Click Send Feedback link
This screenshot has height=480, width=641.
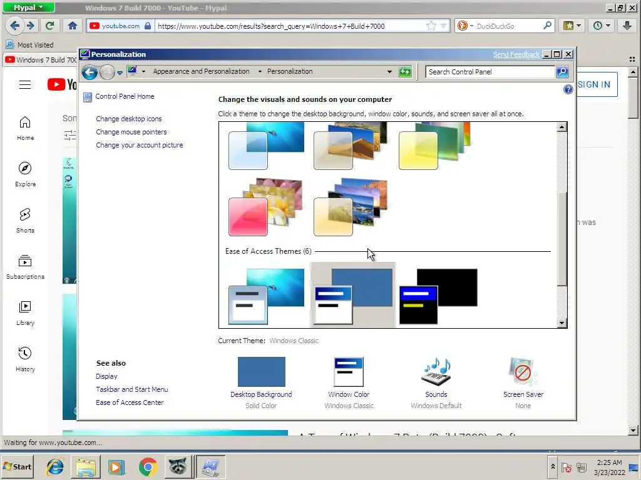[516, 54]
